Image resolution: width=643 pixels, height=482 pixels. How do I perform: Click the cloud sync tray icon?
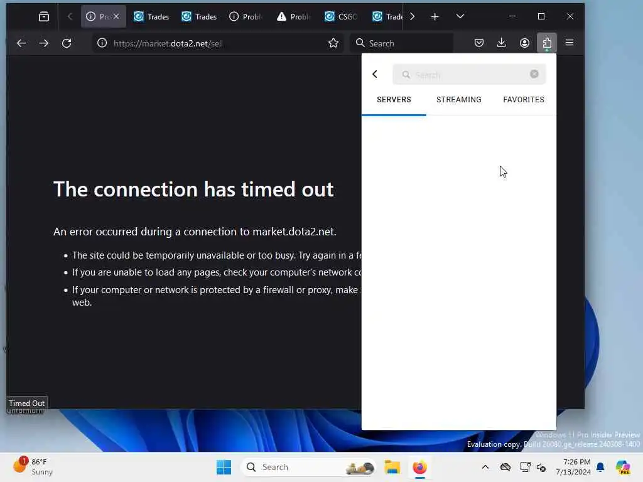click(x=505, y=467)
